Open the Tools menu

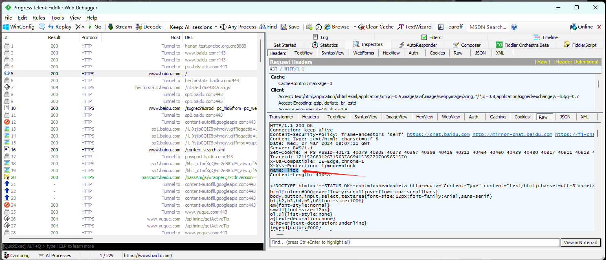[57, 18]
